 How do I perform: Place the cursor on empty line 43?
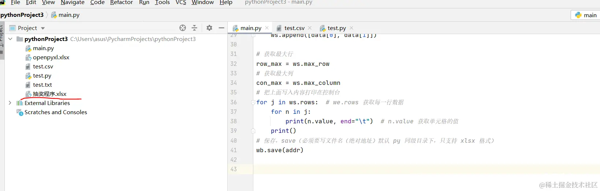(426, 169)
